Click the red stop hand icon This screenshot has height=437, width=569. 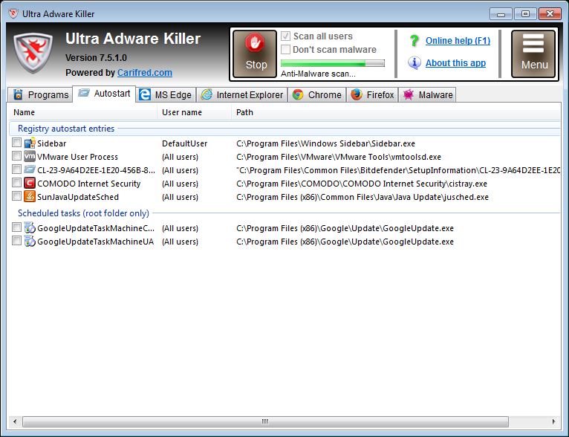(256, 43)
